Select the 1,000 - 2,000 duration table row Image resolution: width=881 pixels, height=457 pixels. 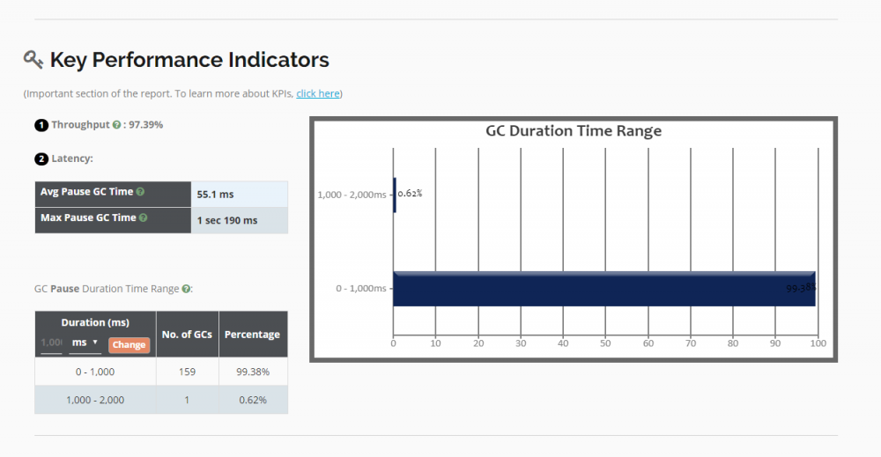coord(95,400)
